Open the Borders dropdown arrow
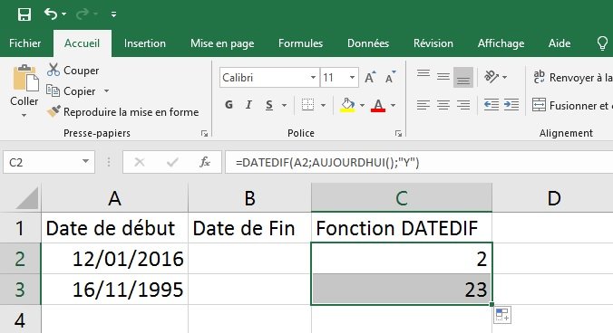The height and width of the screenshot is (333, 613). [324, 105]
